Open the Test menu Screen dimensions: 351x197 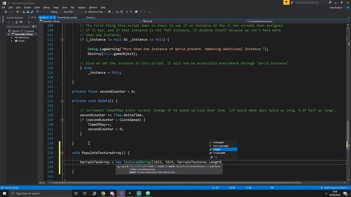[72, 7]
